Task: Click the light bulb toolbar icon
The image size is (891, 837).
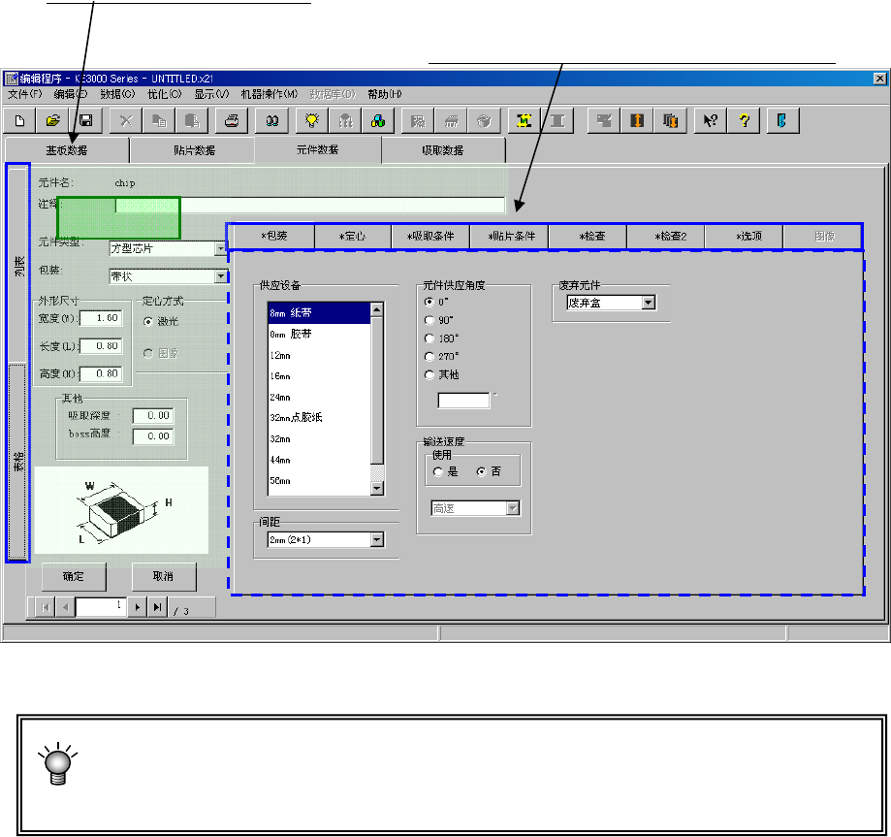Action: [x=311, y=120]
